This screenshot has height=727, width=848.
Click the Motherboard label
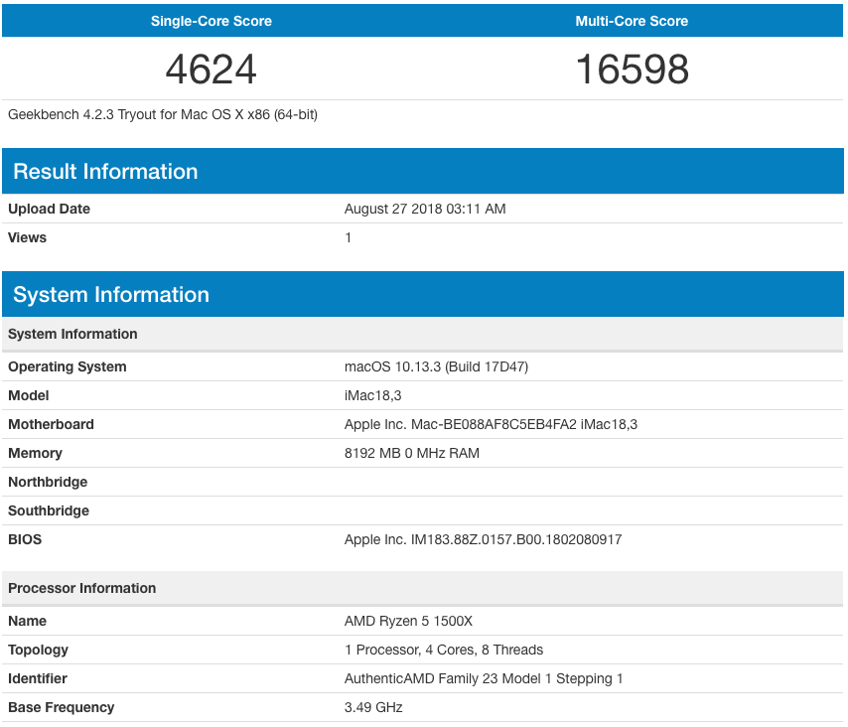click(x=51, y=424)
